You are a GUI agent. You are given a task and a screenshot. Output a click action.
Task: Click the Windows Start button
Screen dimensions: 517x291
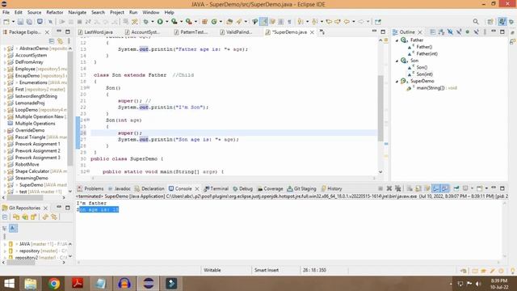tap(9, 284)
